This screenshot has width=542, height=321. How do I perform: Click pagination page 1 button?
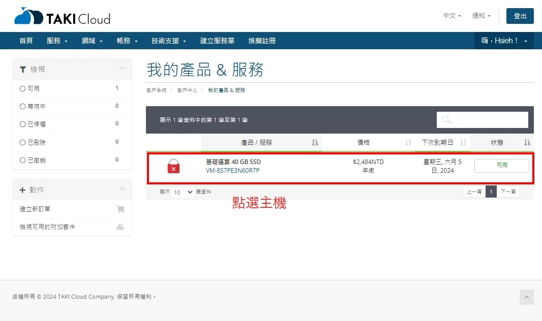click(x=491, y=191)
